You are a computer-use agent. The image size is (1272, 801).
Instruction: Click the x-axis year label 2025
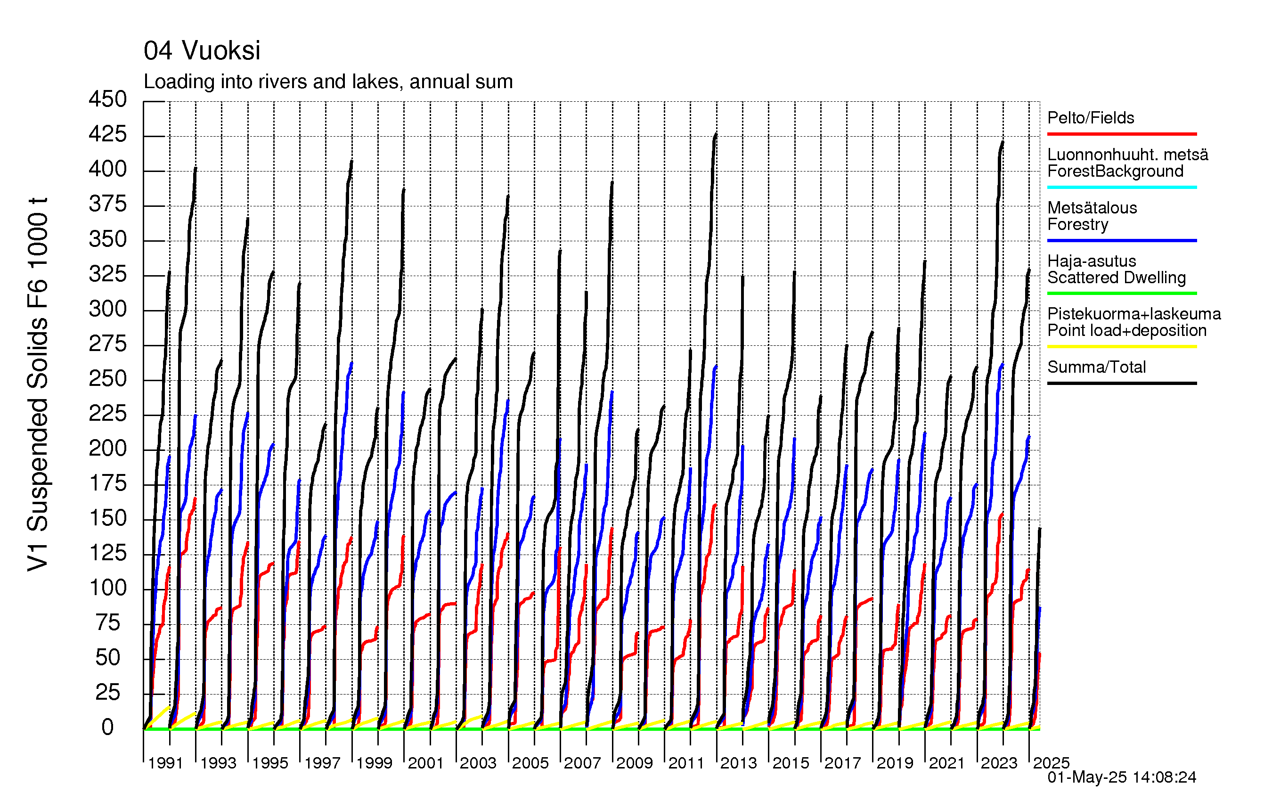(x=1051, y=763)
